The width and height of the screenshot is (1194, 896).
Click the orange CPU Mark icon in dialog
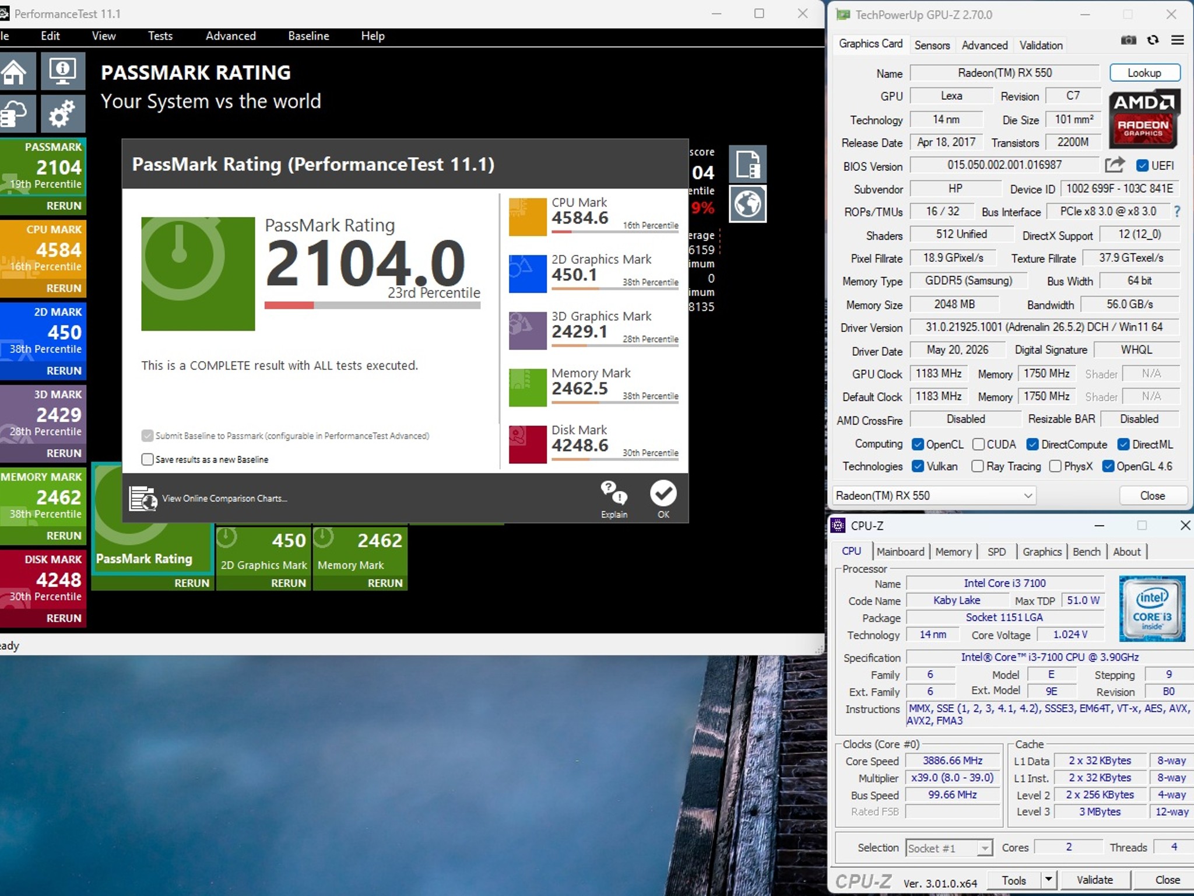click(528, 217)
